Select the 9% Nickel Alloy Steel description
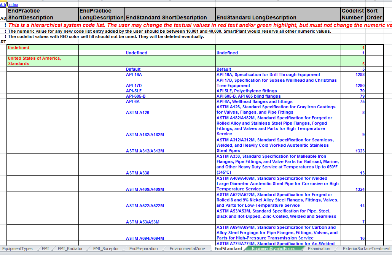Viewport: 392px width, 255px height. pos(278,200)
